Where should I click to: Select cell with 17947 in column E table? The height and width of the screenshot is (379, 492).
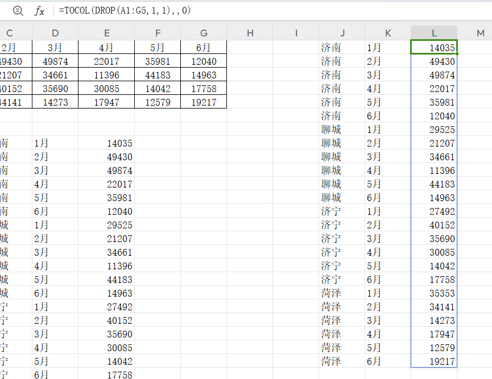click(106, 102)
